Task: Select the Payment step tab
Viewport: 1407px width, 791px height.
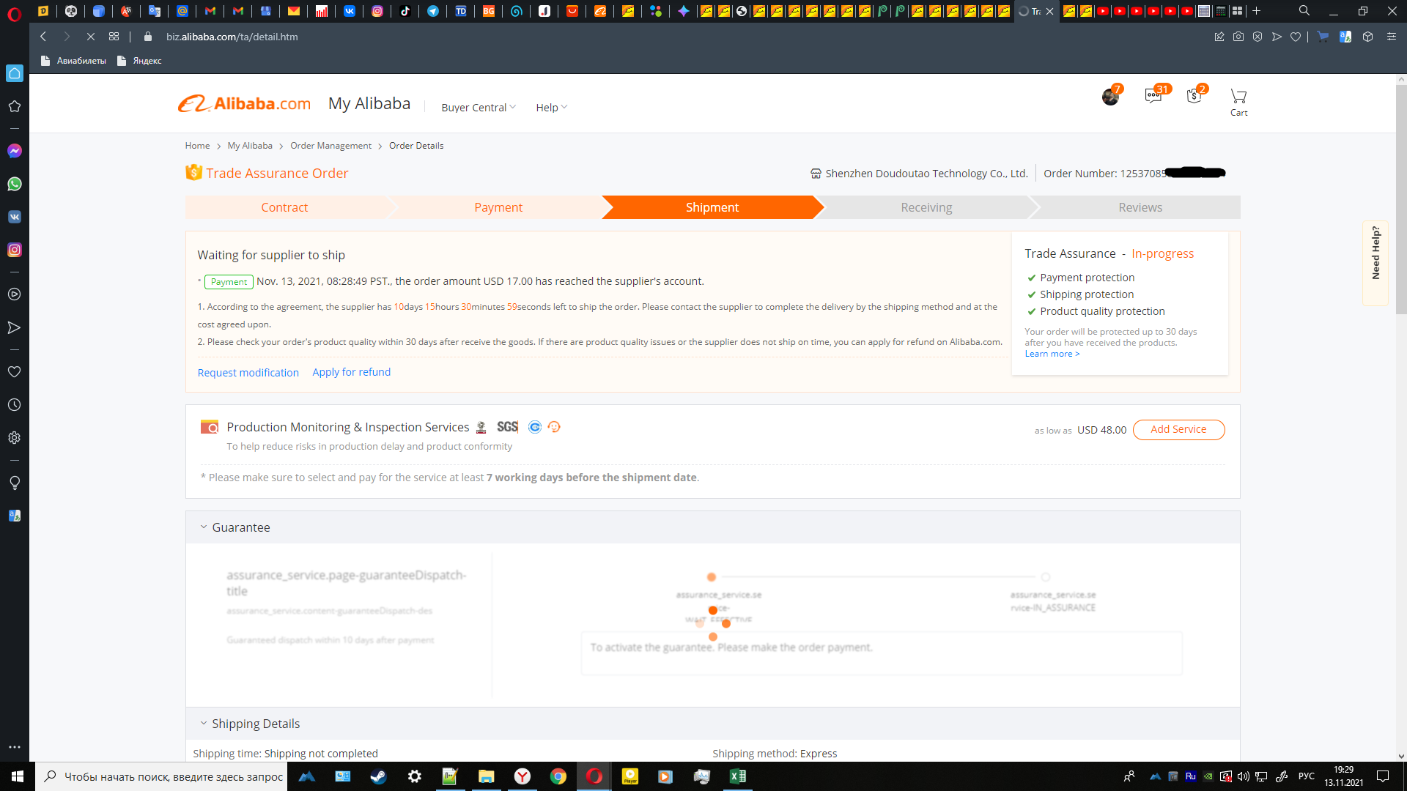Action: pyautogui.click(x=498, y=207)
